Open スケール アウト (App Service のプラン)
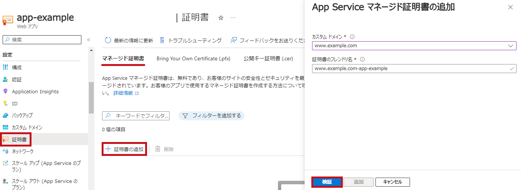This screenshot has height=190, width=521. 44,184
